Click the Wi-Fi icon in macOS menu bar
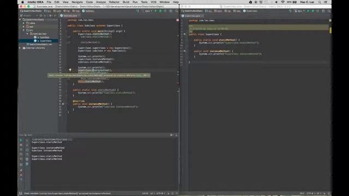Image resolution: width=349 pixels, height=196 pixels. [282, 2]
